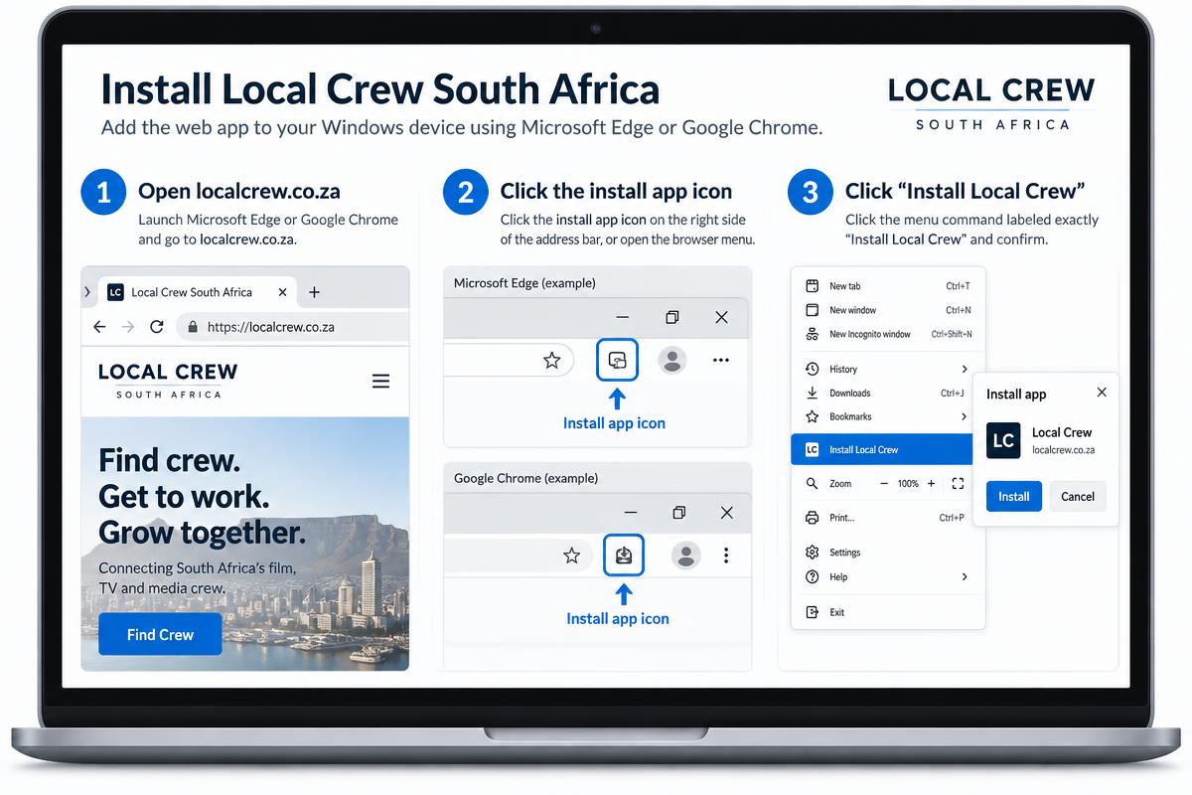
Task: Close the Install app dialog with X
Action: 1102,393
